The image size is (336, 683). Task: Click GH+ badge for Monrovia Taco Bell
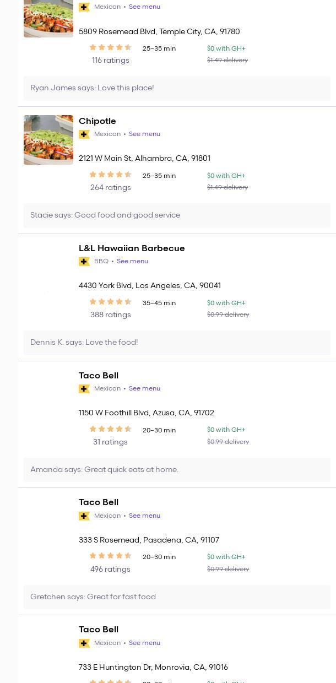[x=84, y=643]
